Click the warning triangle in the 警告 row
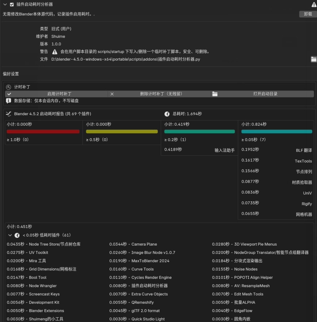Viewport: 317px width, 322px height. [53, 52]
